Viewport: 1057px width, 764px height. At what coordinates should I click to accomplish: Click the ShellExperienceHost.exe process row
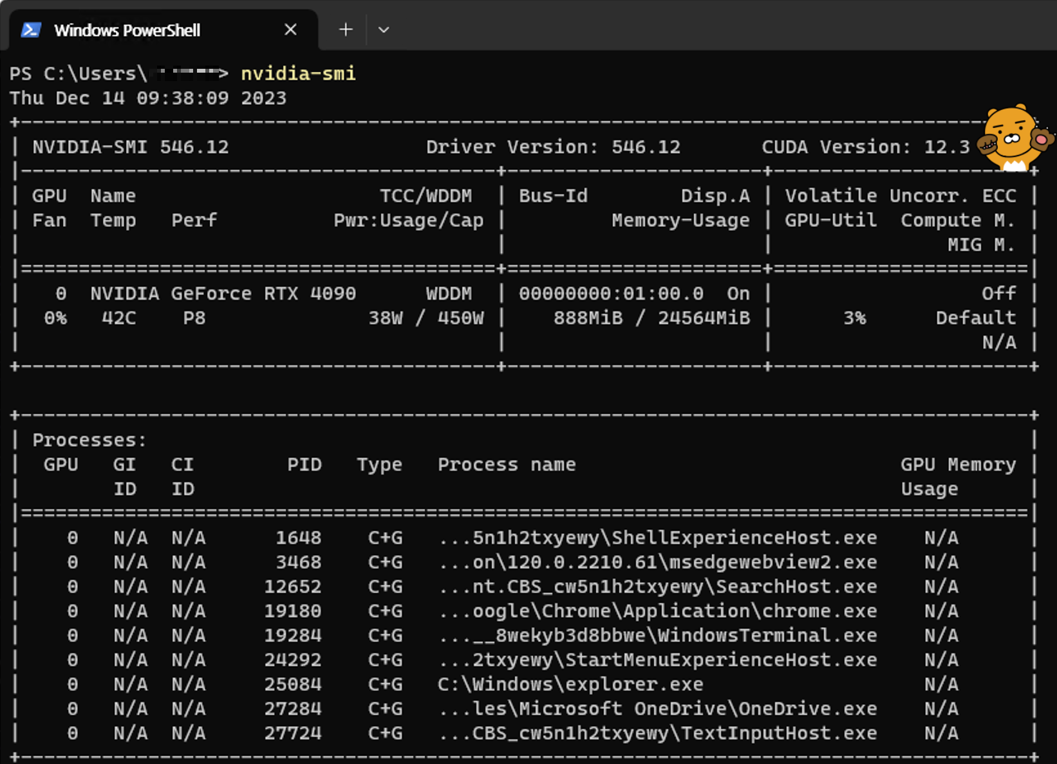click(x=523, y=538)
